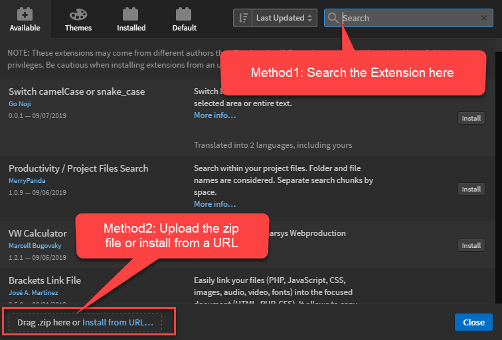Open More info for Switch camelCase
The width and height of the screenshot is (502, 340).
215,115
